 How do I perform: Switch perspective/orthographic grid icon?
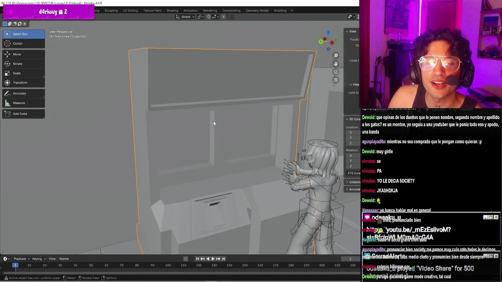click(335, 80)
